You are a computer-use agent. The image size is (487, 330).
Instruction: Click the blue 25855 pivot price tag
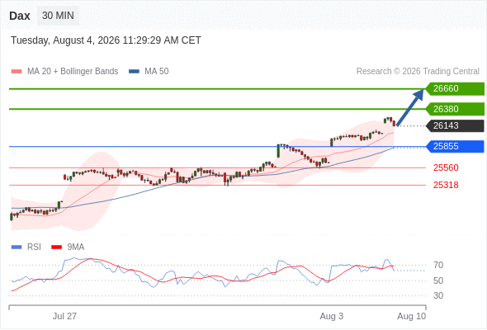tap(455, 146)
